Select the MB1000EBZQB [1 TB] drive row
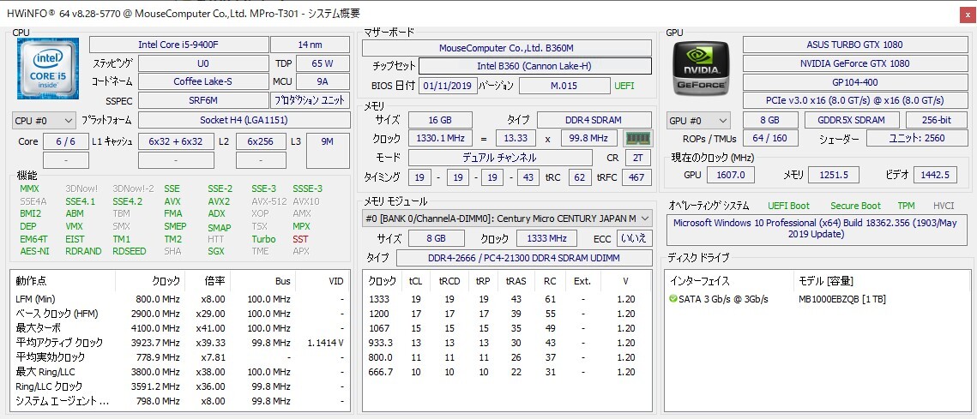The height and width of the screenshot is (419, 977). coord(817,299)
